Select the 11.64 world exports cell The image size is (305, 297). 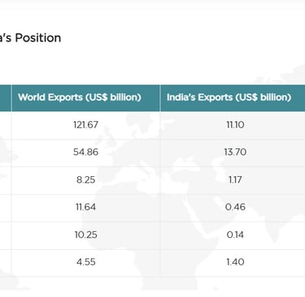coord(85,207)
